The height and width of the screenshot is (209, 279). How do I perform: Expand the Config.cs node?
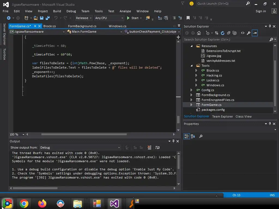tap(191, 90)
